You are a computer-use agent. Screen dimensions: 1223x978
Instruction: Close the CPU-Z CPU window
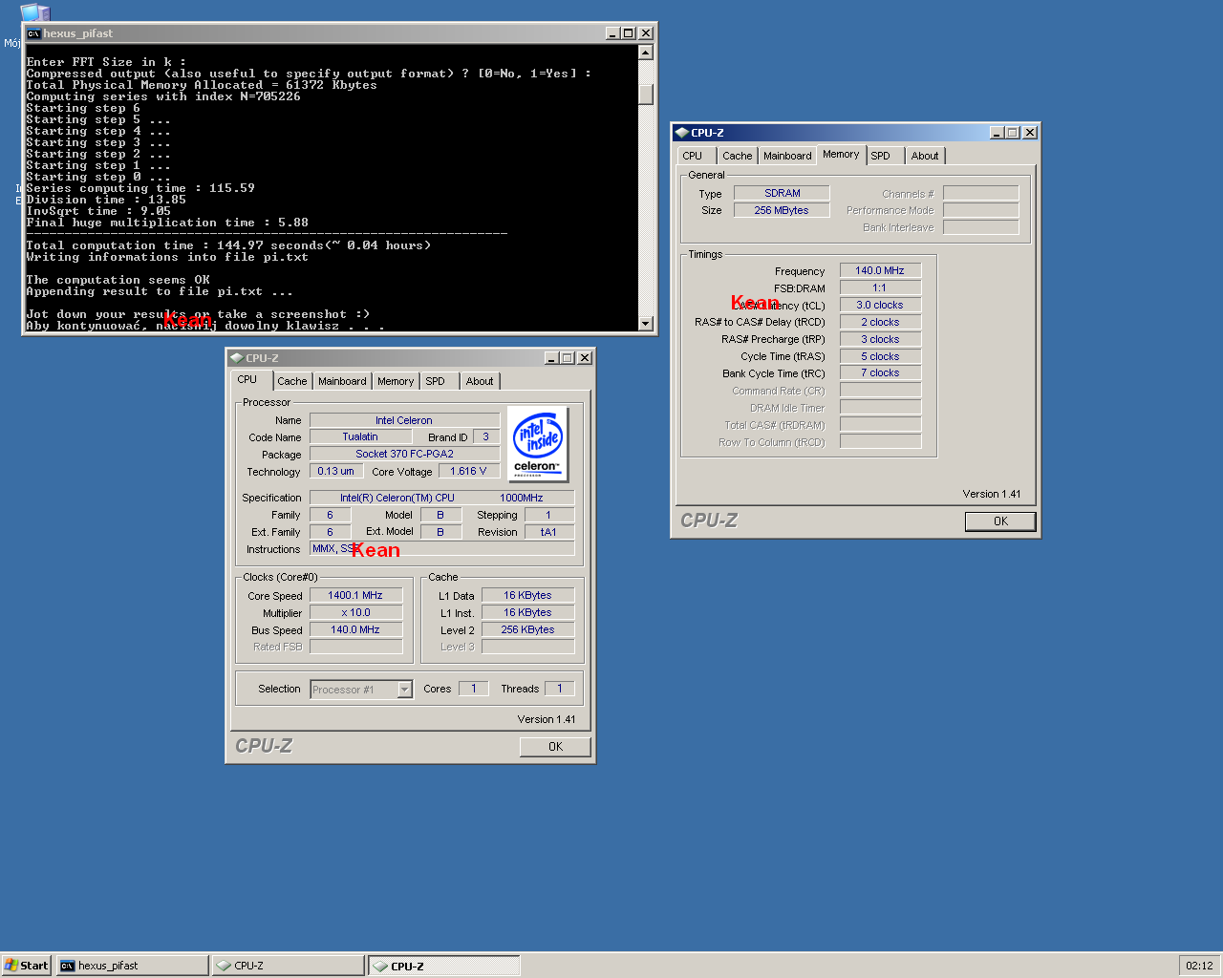[585, 358]
